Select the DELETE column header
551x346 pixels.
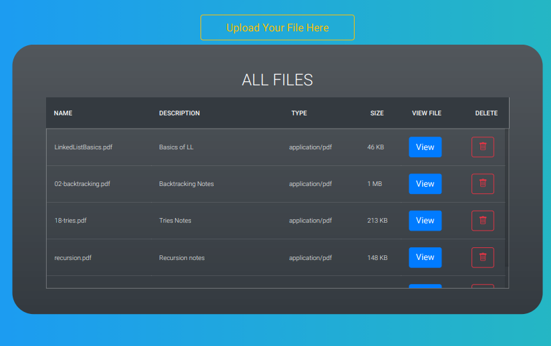486,113
